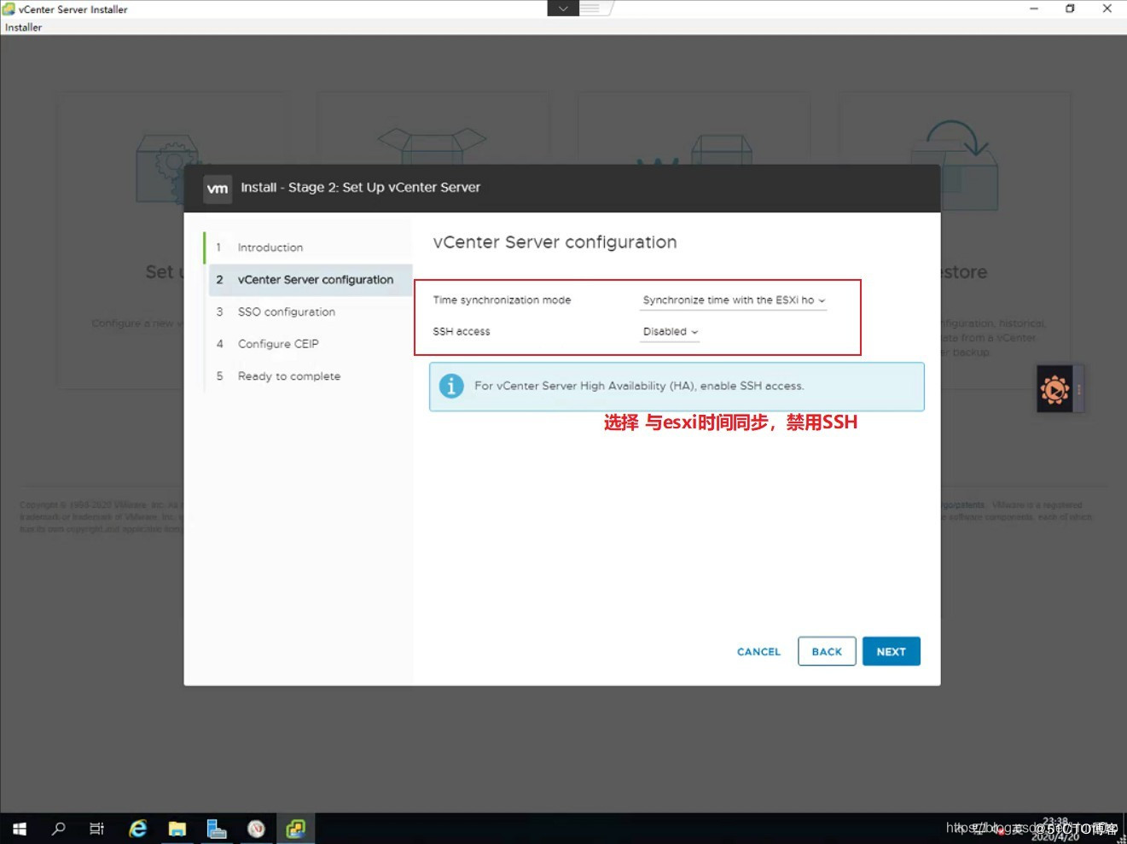This screenshot has height=844, width=1127.
Task: Open File Explorer from taskbar
Action: point(177,828)
